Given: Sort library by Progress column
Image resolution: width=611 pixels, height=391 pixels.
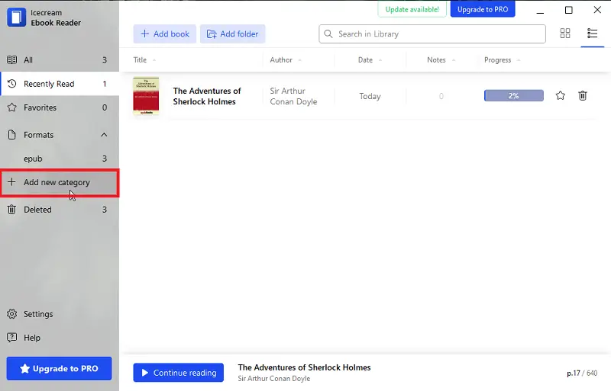Looking at the screenshot, I should pyautogui.click(x=503, y=60).
